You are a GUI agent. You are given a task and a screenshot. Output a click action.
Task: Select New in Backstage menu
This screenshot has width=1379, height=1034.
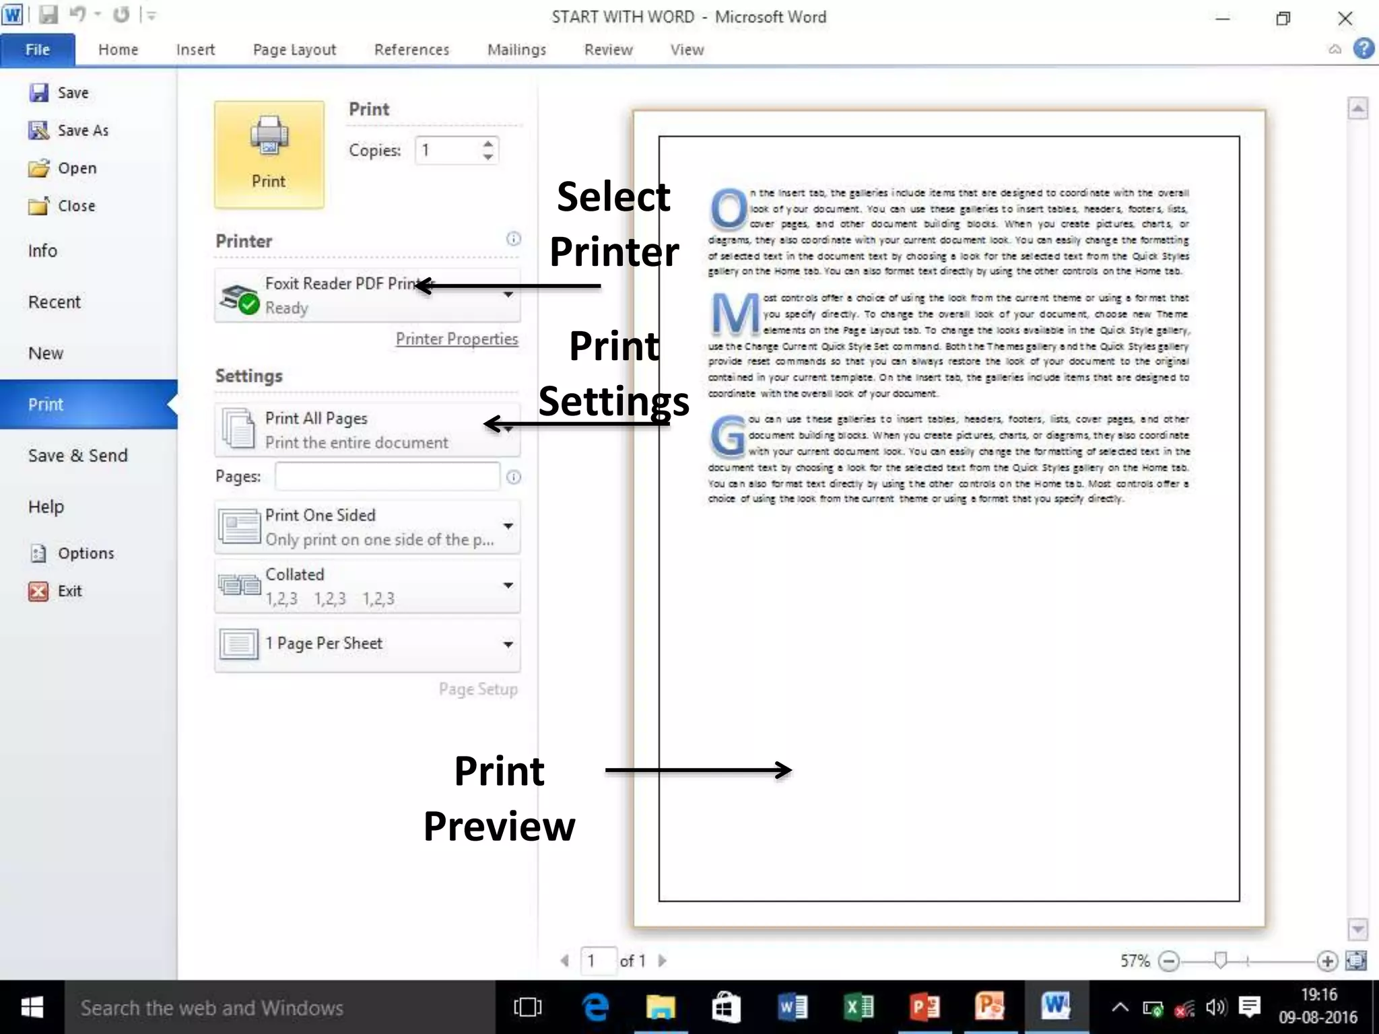tap(46, 353)
